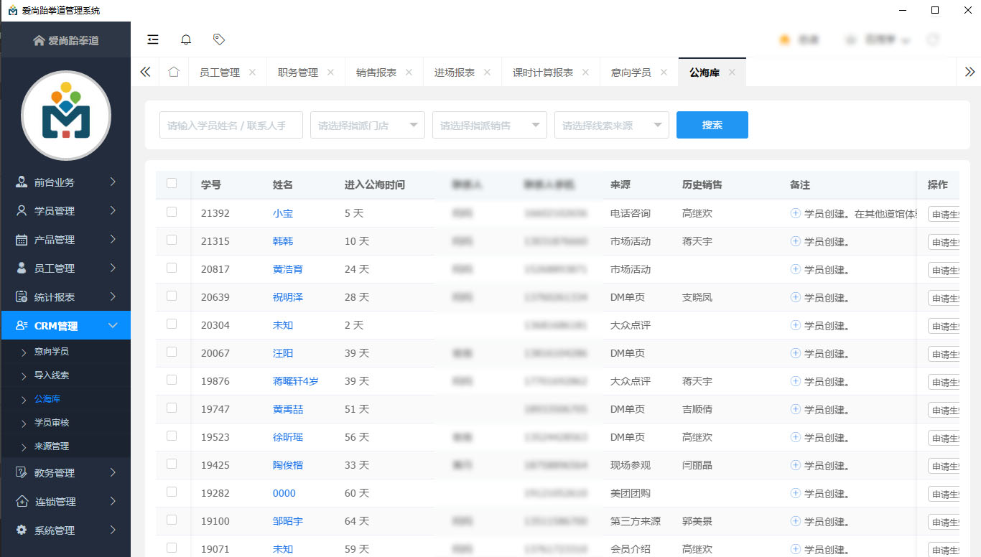Viewport: 981px width, 557px height.
Task: Expand the 教务管理 menu chevron
Action: (x=113, y=473)
